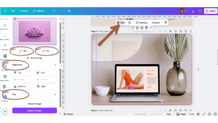This screenshot has width=218, height=123.
Task: Add collaborator with plus icon
Action: coord(186,11)
